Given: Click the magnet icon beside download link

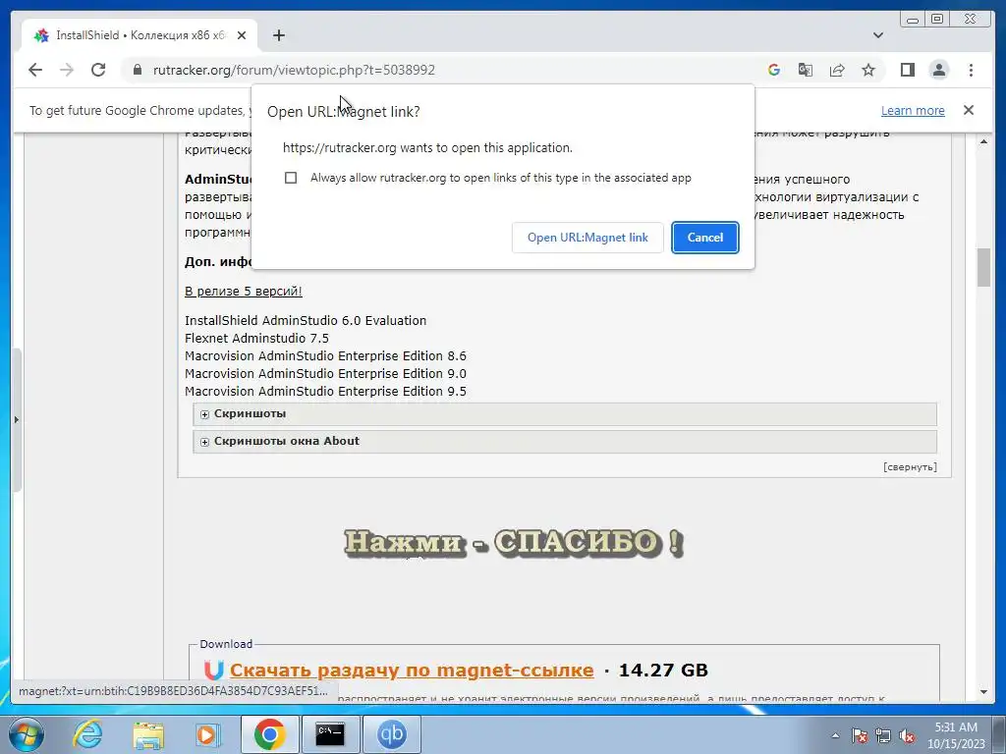Looking at the screenshot, I should pos(213,670).
